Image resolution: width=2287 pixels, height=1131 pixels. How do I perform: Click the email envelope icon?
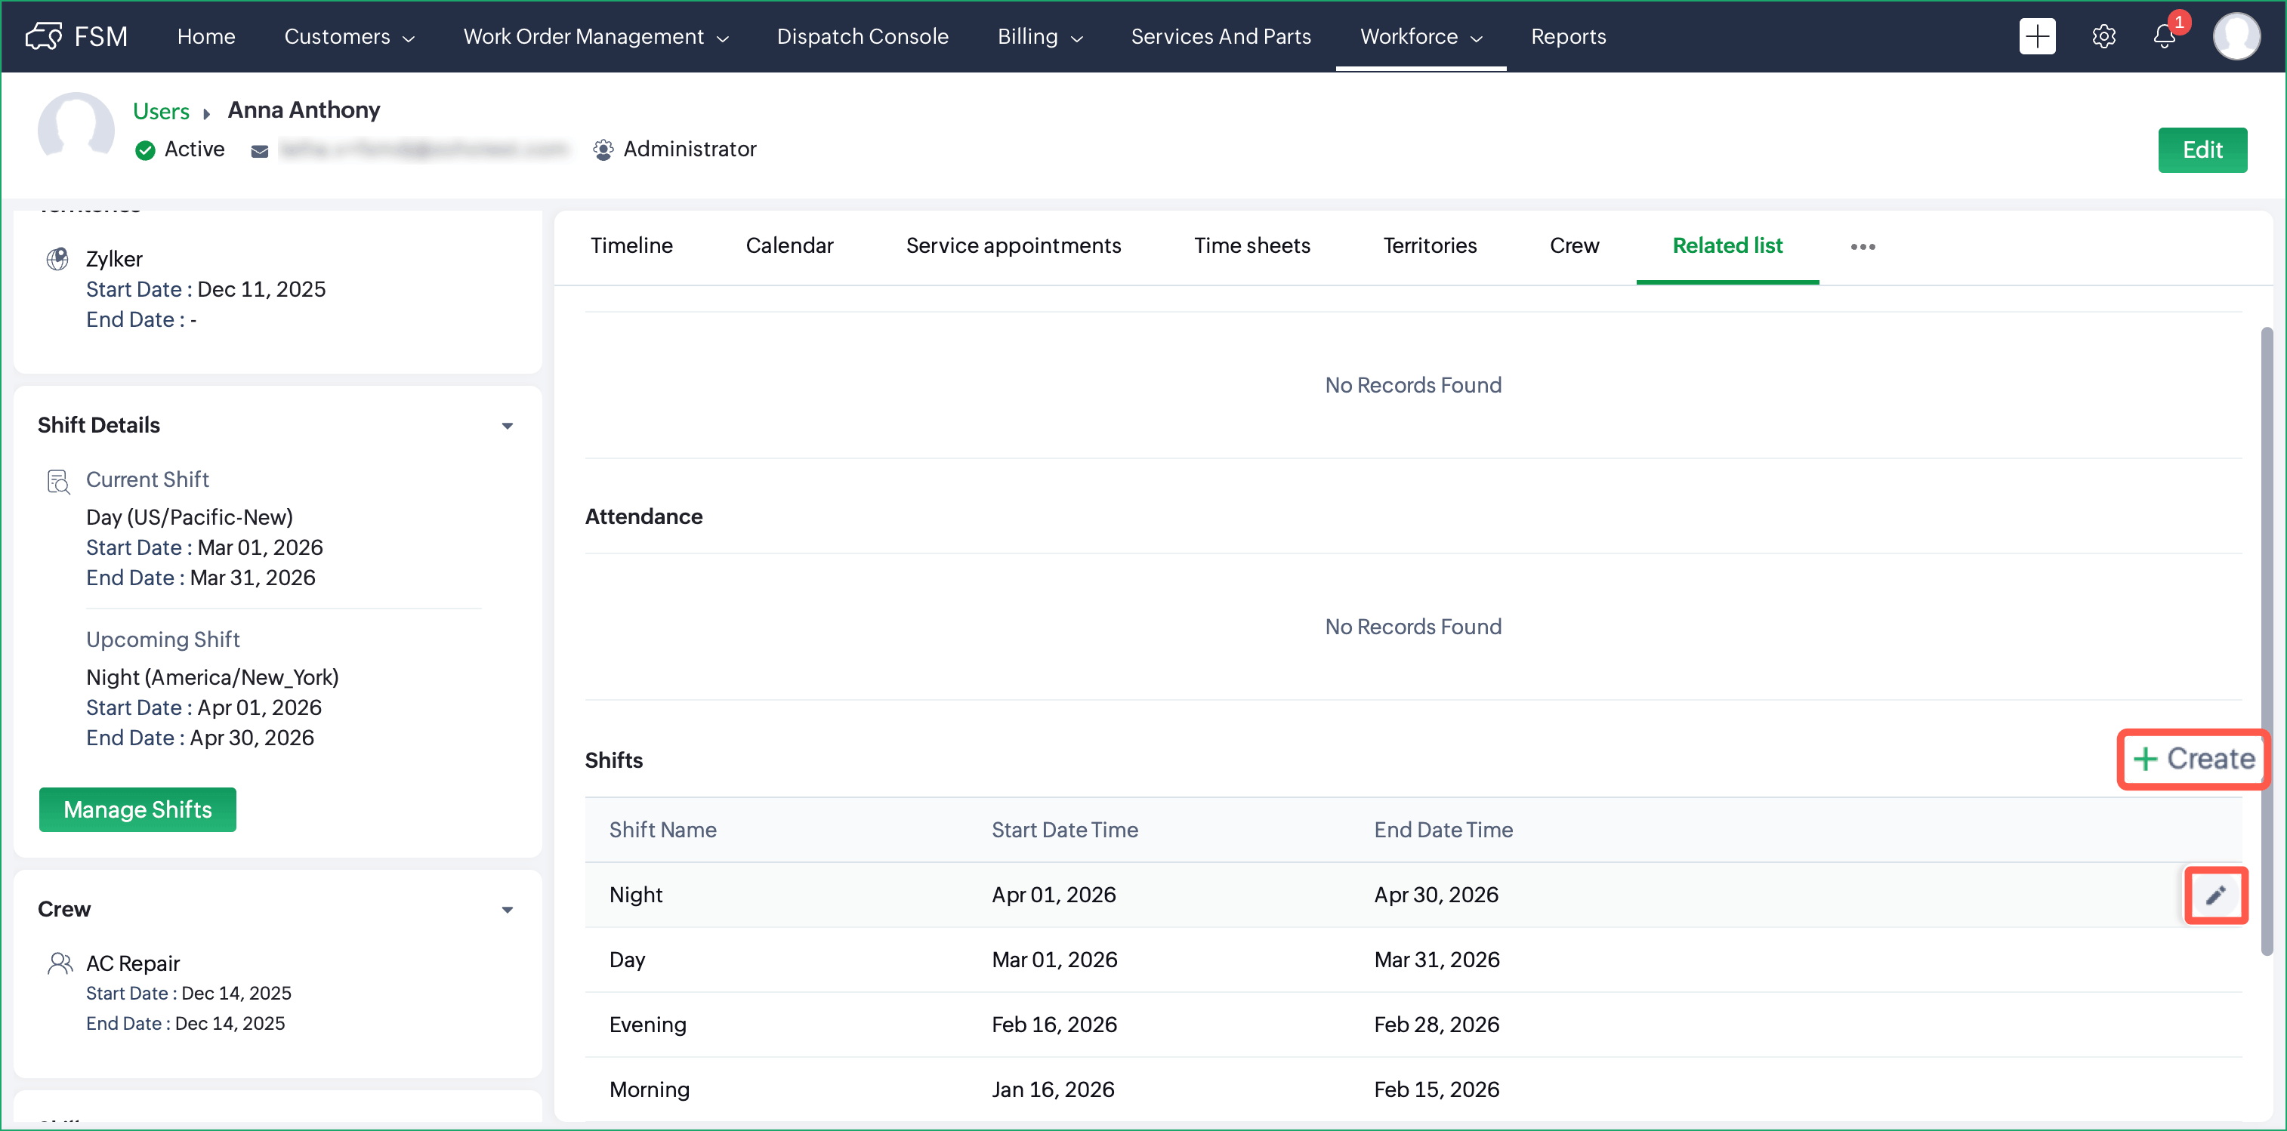click(259, 151)
